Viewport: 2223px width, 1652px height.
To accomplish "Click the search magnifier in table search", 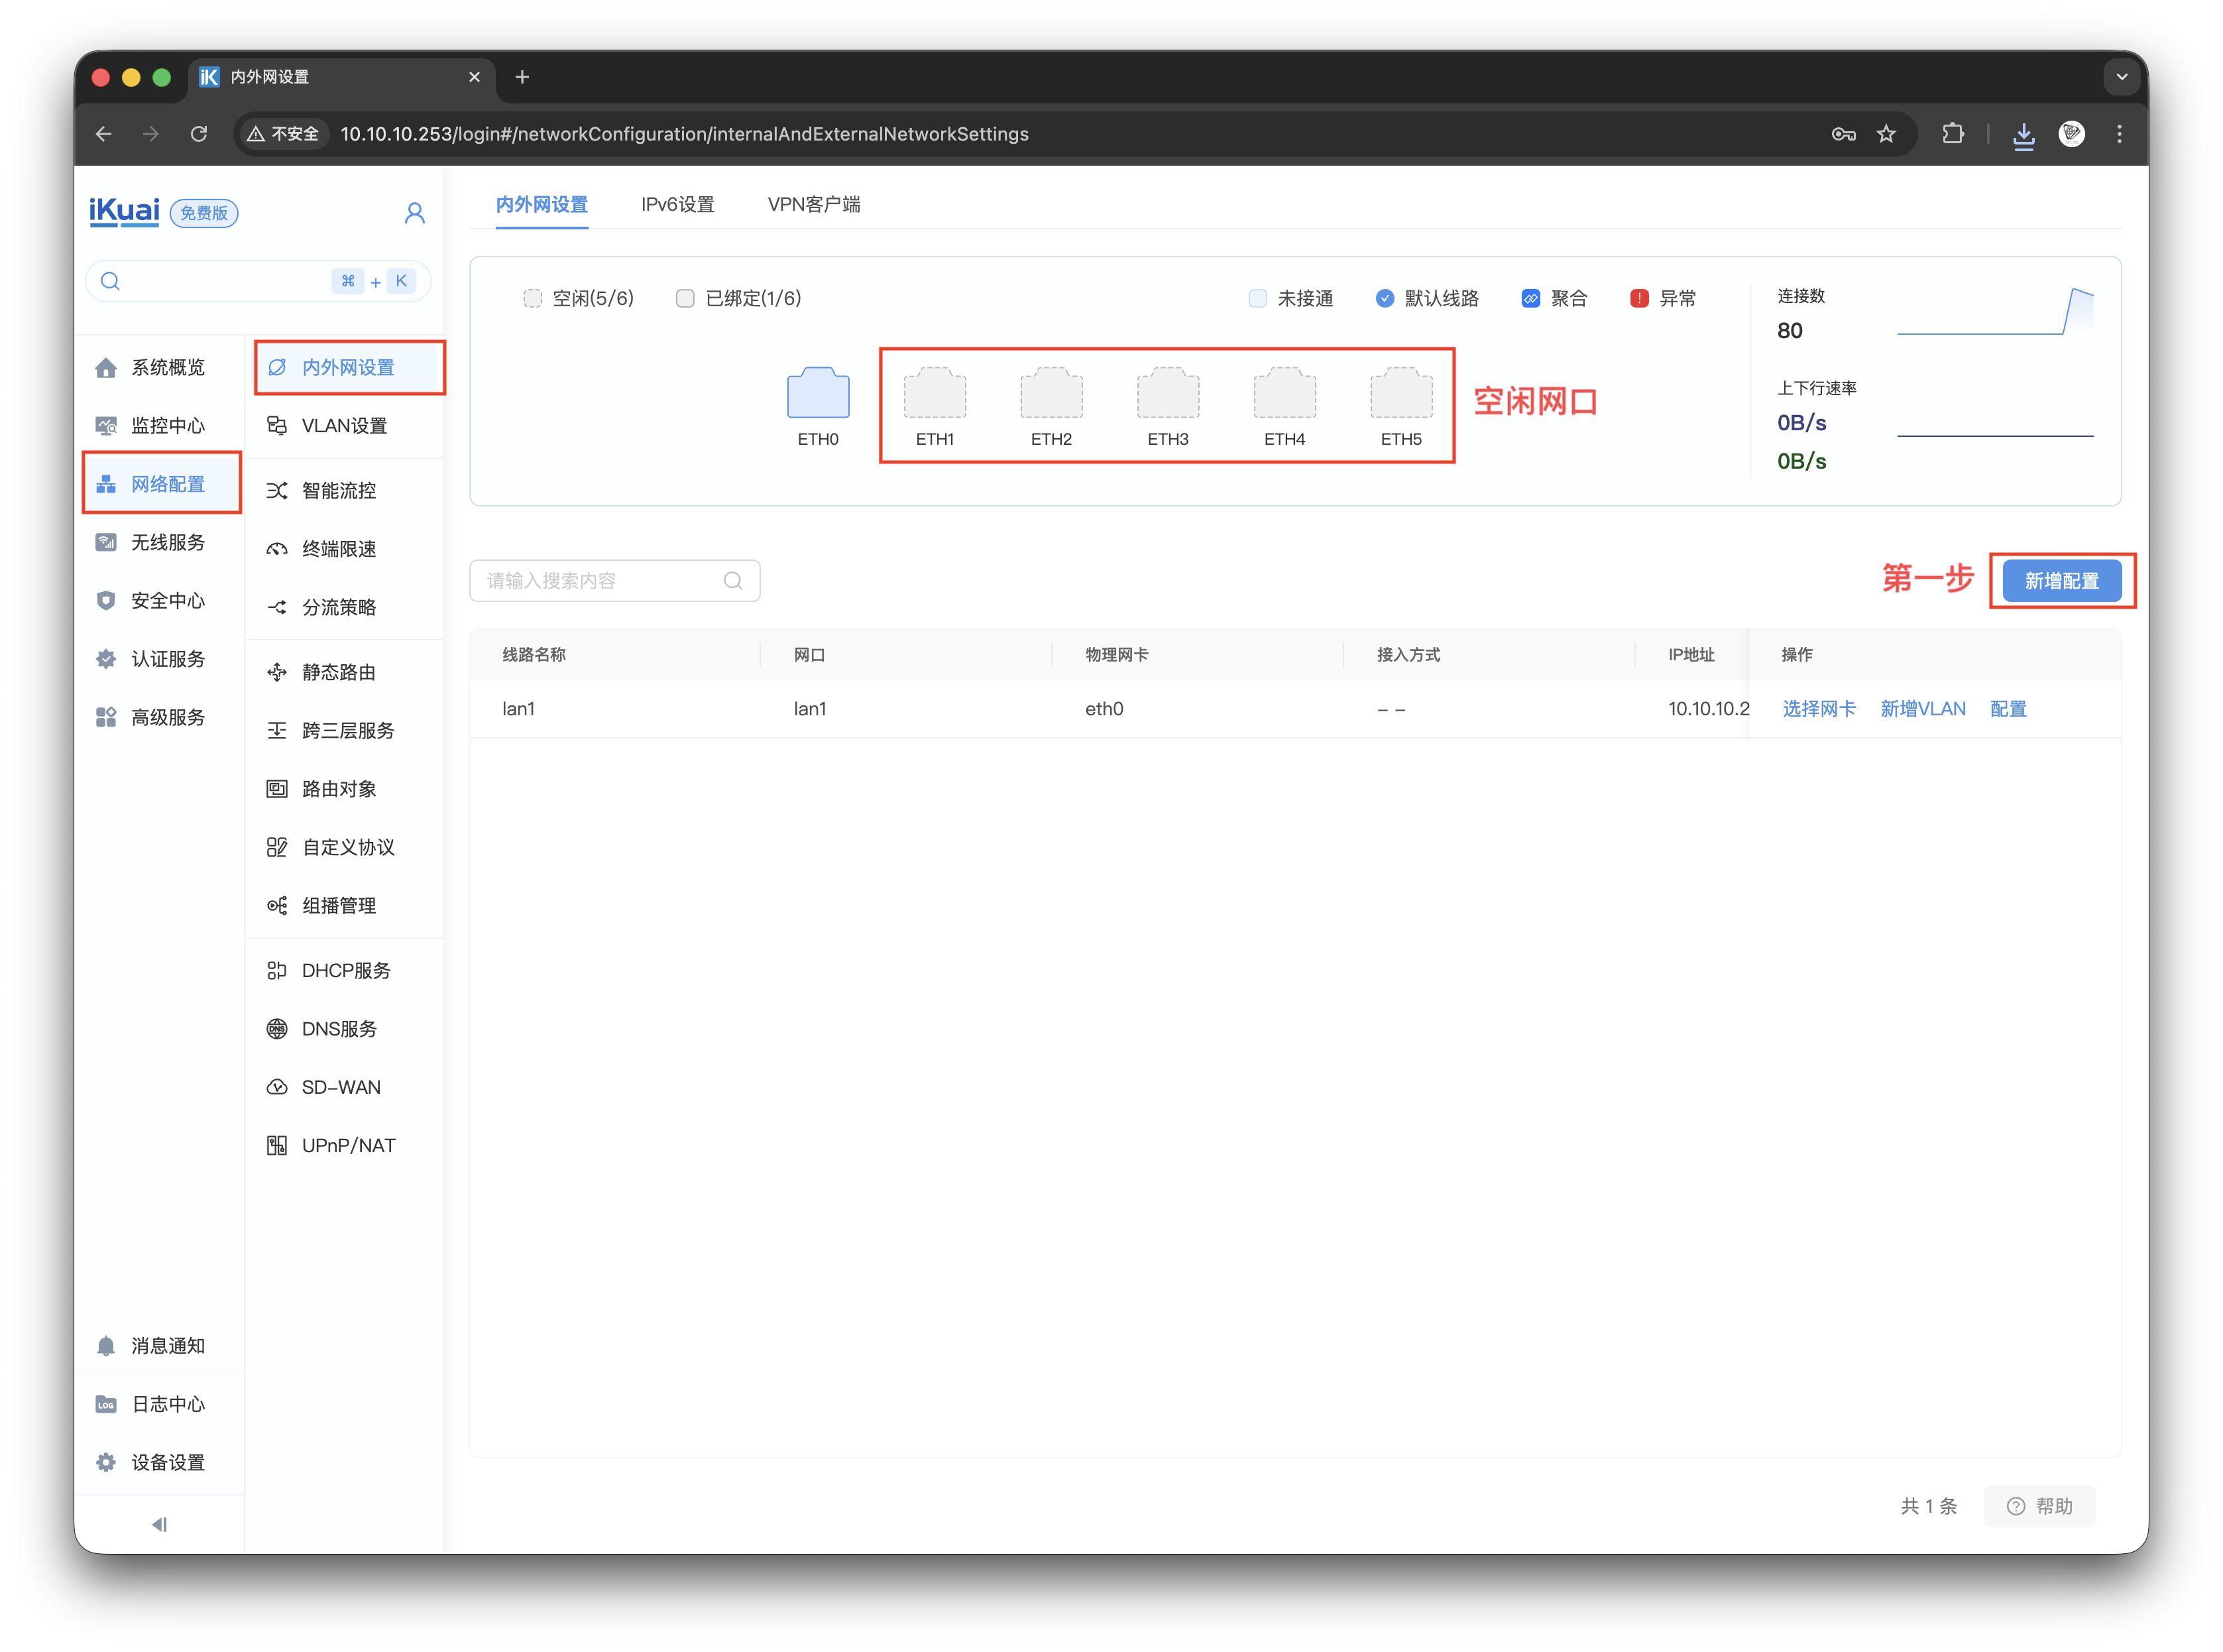I will coord(732,581).
